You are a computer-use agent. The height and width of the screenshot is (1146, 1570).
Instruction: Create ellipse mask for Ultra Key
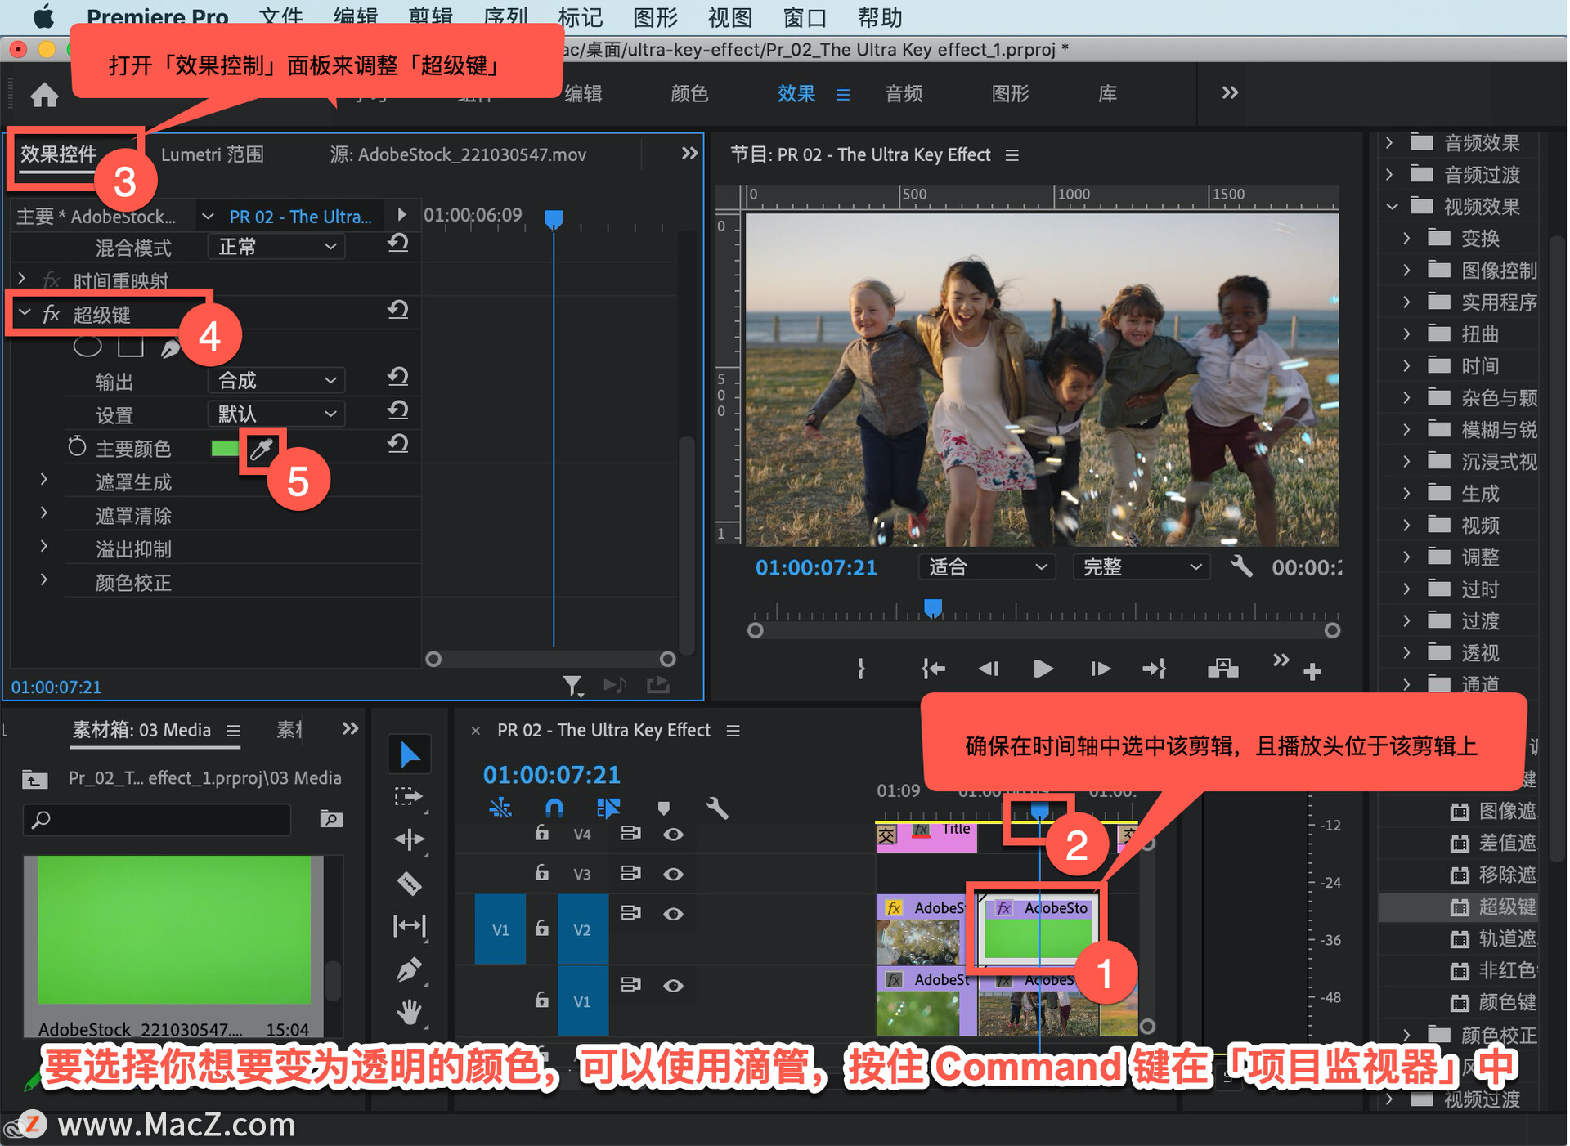point(87,347)
